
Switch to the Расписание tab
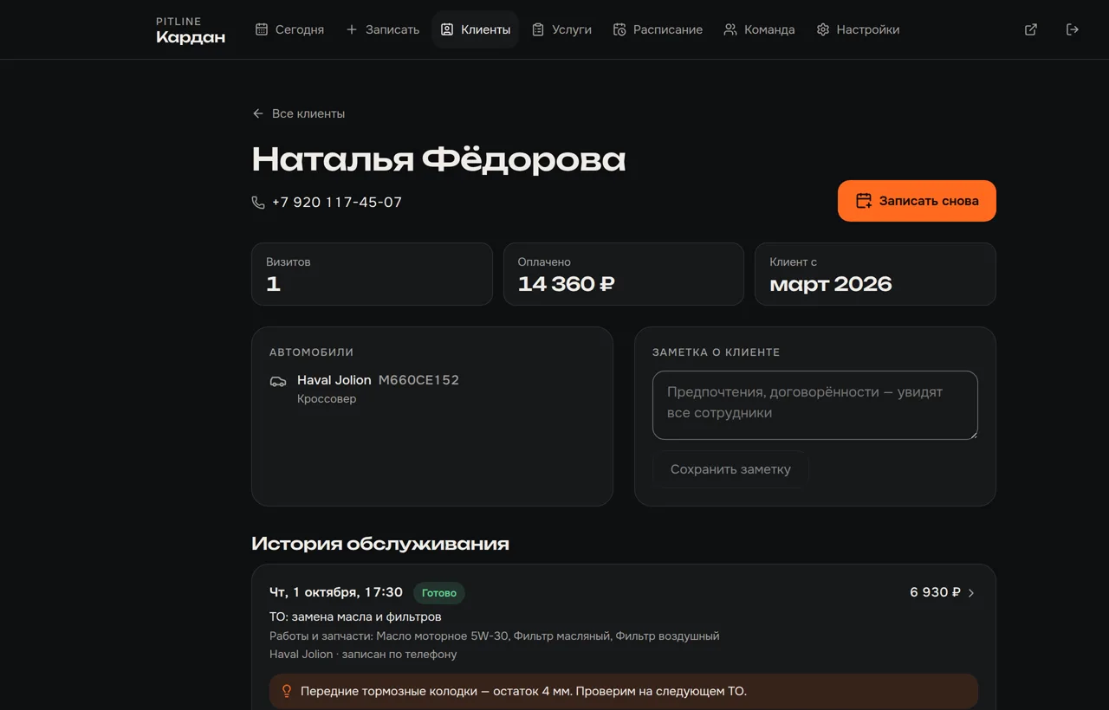coord(658,29)
